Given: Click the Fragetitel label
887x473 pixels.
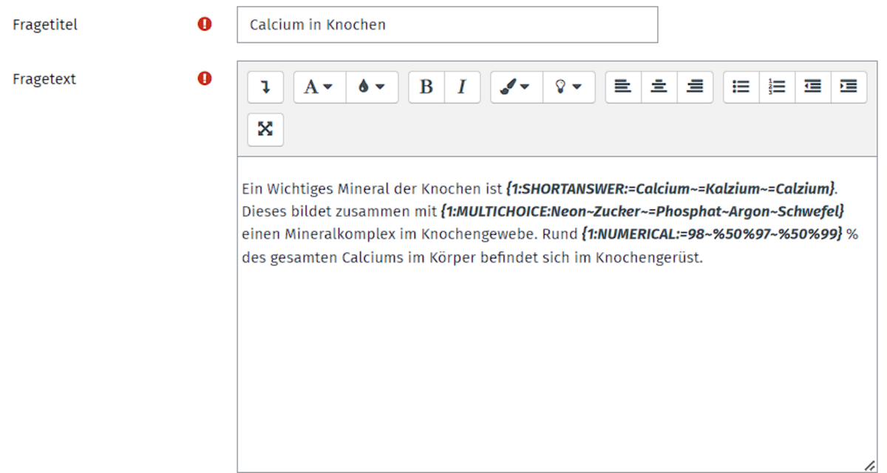Looking at the screenshot, I should click(x=45, y=24).
